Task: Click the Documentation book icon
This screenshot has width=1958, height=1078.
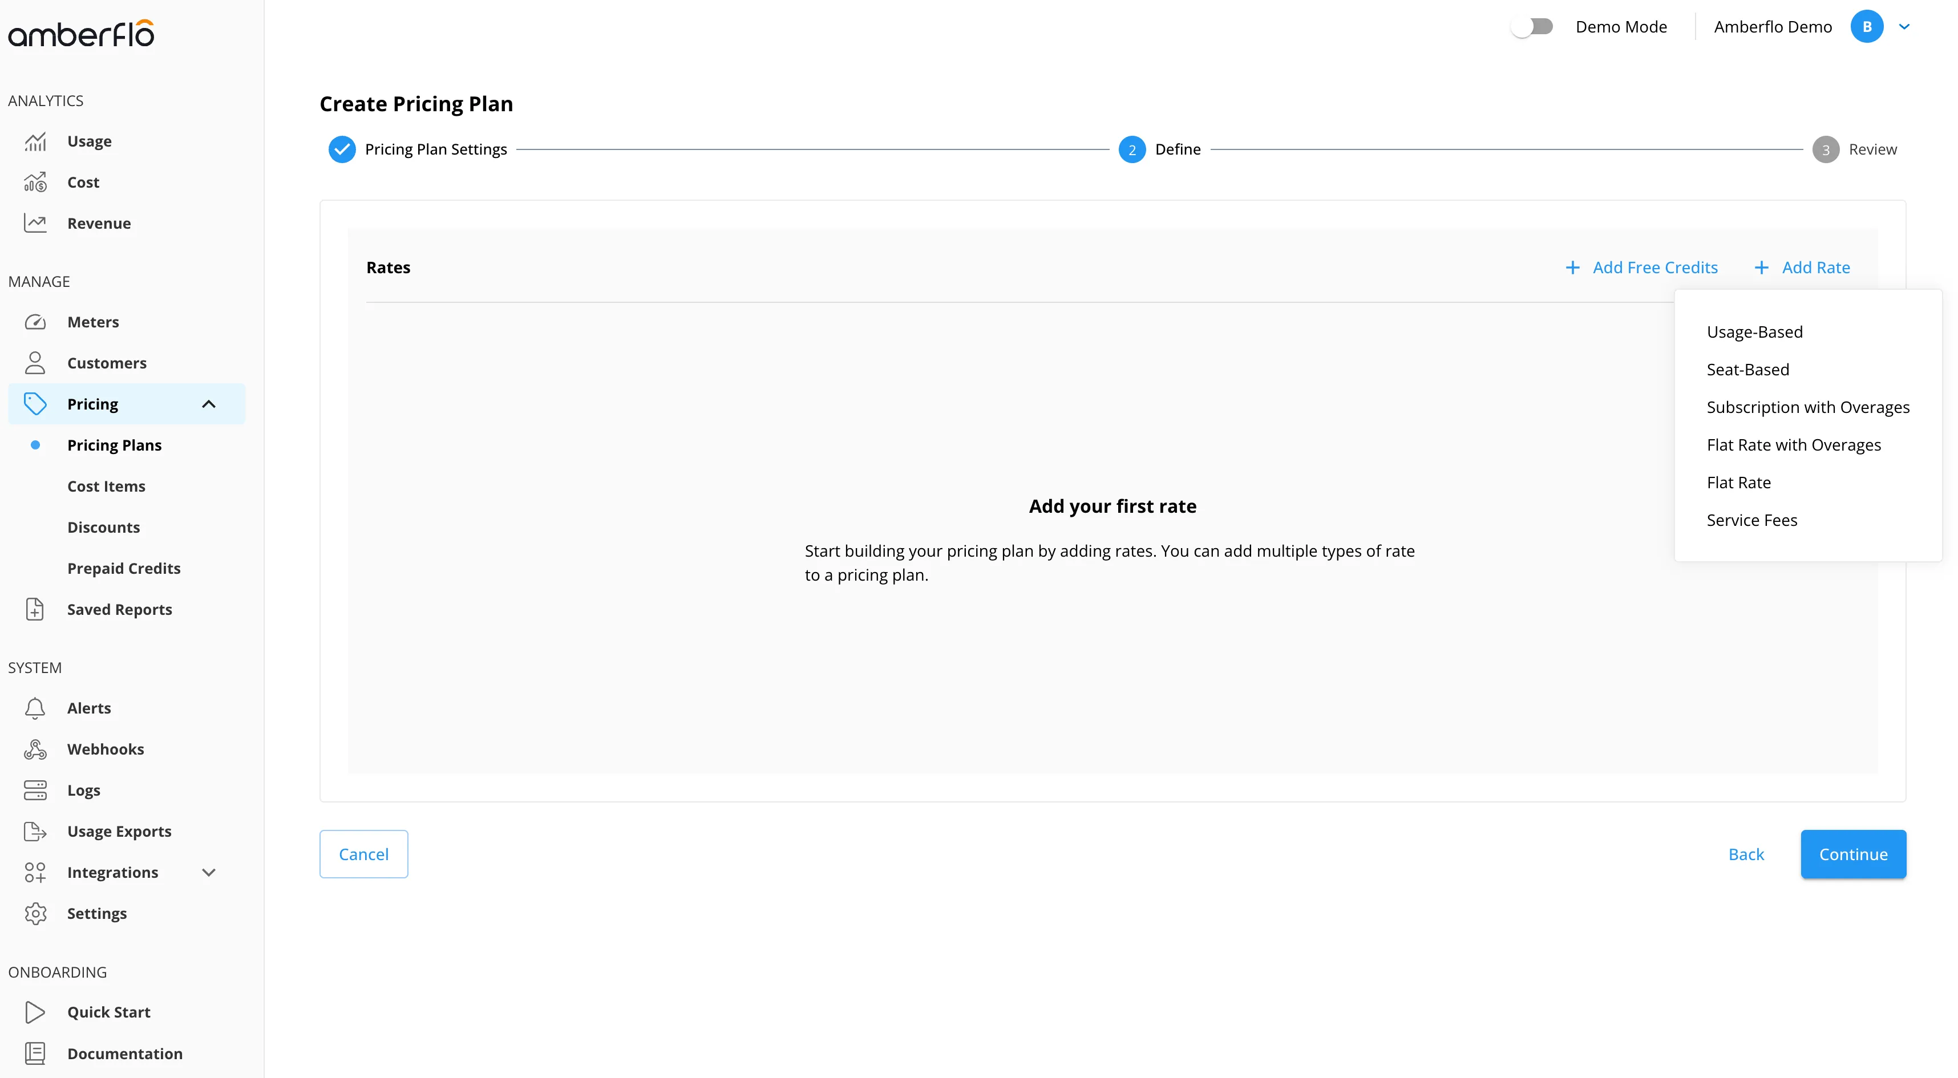Action: click(35, 1053)
